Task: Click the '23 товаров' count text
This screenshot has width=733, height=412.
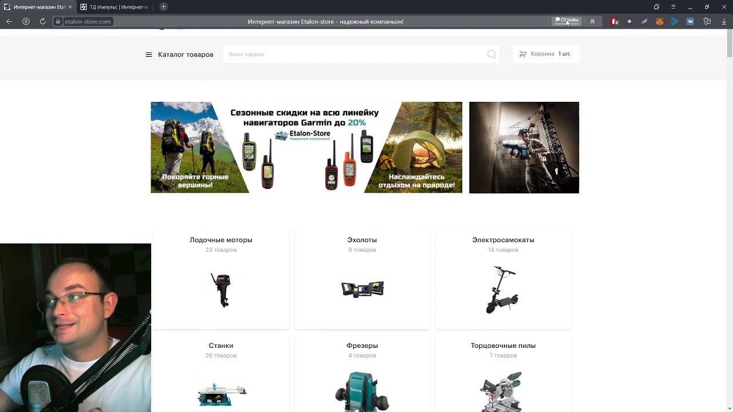Action: [x=221, y=250]
